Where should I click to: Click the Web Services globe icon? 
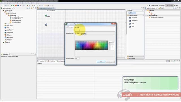(x=5, y=32)
